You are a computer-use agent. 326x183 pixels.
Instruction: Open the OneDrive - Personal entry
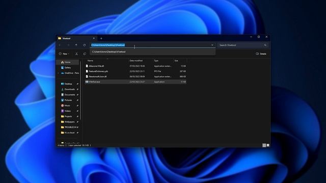(70, 73)
